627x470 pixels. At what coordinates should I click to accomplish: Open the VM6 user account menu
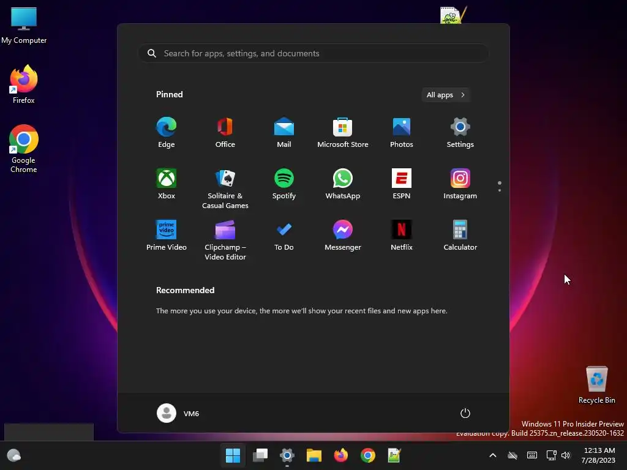(178, 413)
